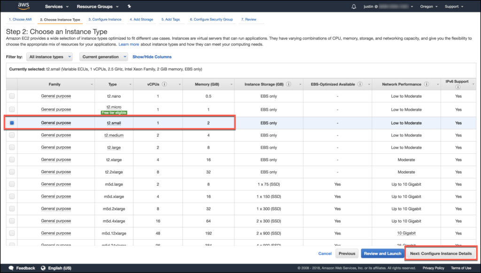Click the Free tier eligible badge

point(114,113)
